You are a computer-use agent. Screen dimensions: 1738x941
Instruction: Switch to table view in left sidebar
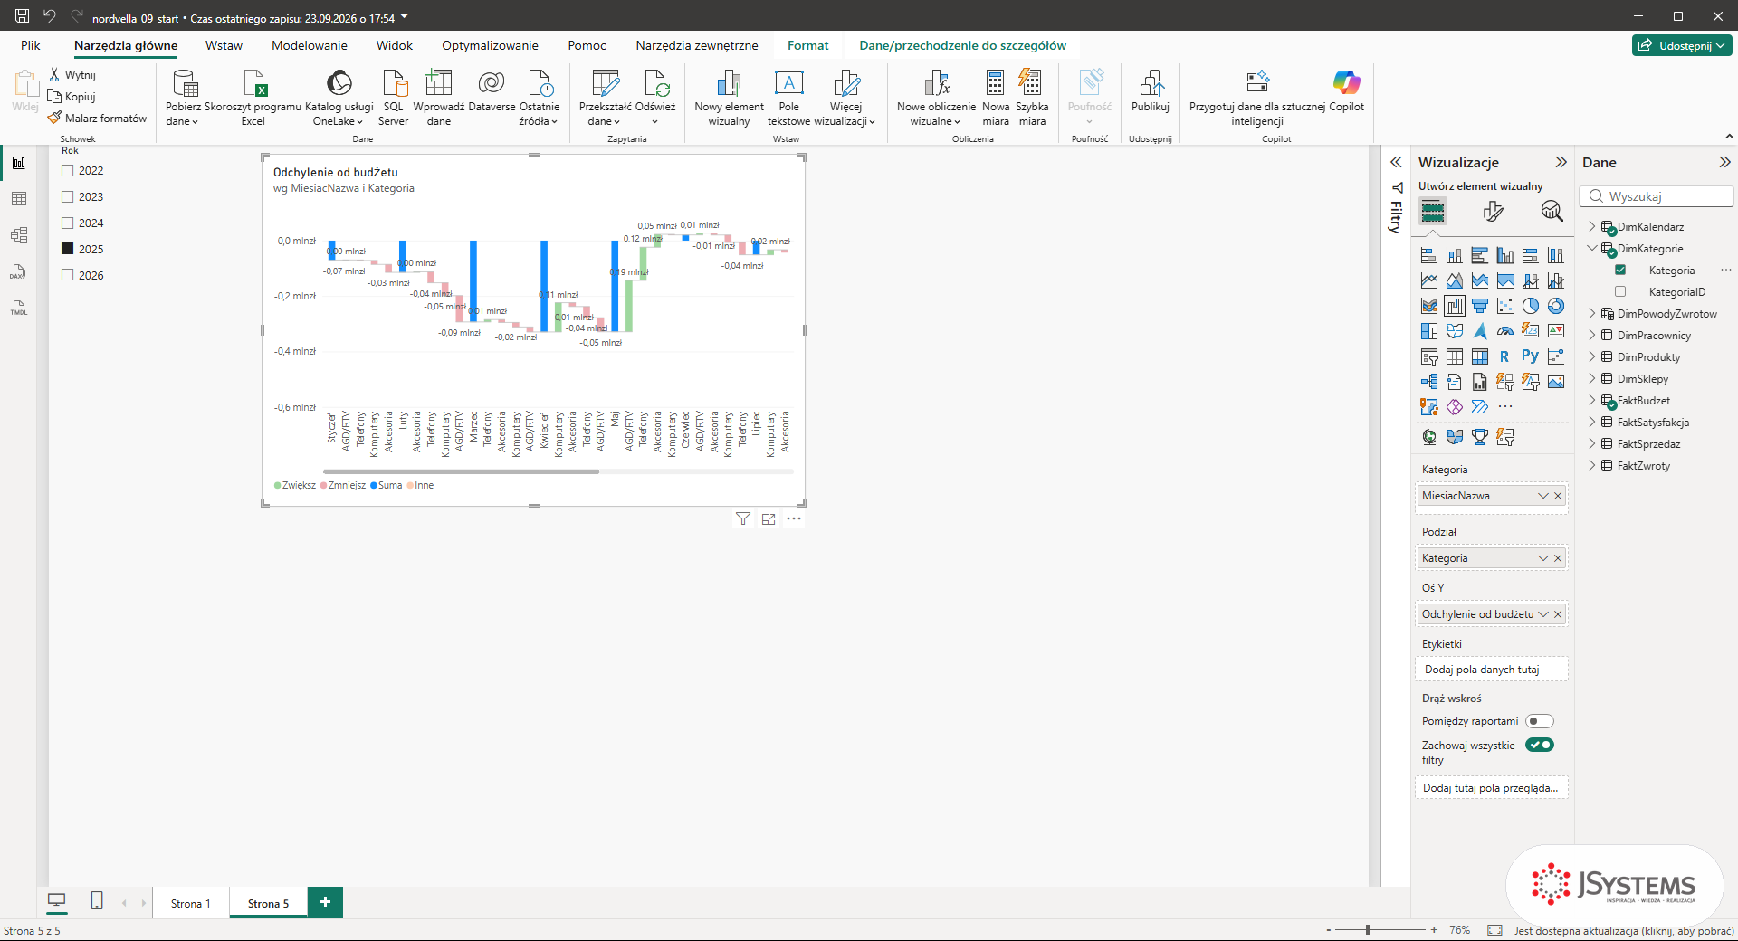[19, 199]
